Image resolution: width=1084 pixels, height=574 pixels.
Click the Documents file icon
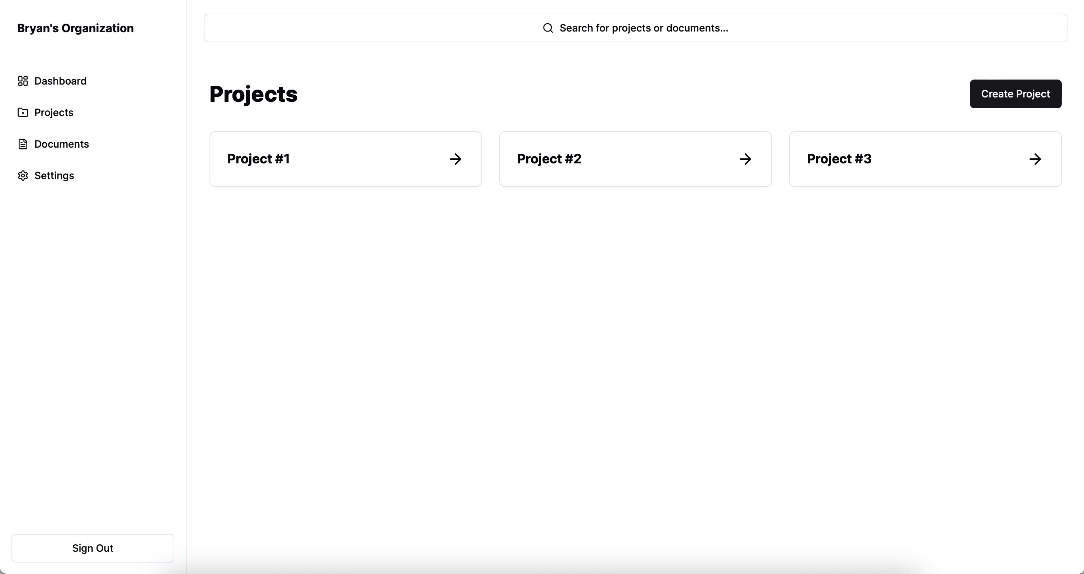pyautogui.click(x=23, y=144)
